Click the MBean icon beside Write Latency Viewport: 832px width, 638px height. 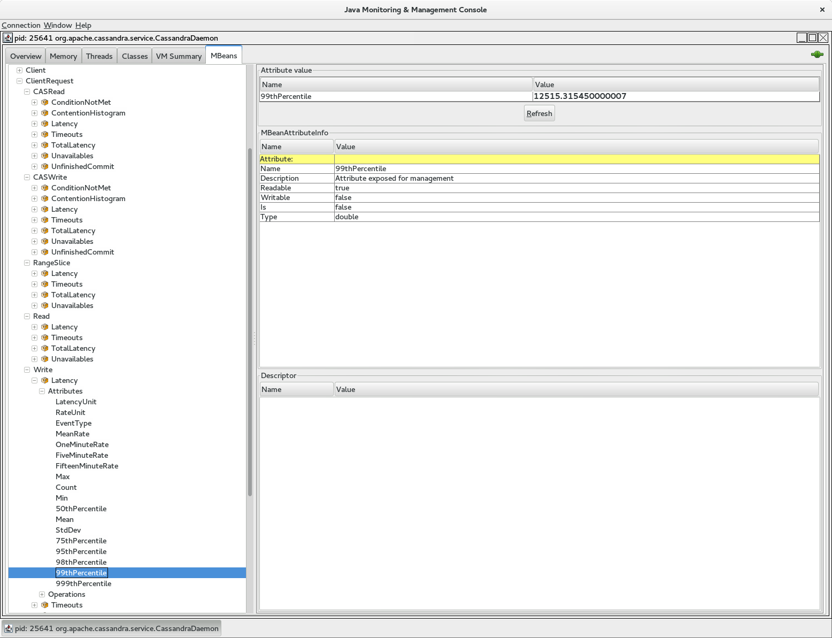[x=45, y=380]
